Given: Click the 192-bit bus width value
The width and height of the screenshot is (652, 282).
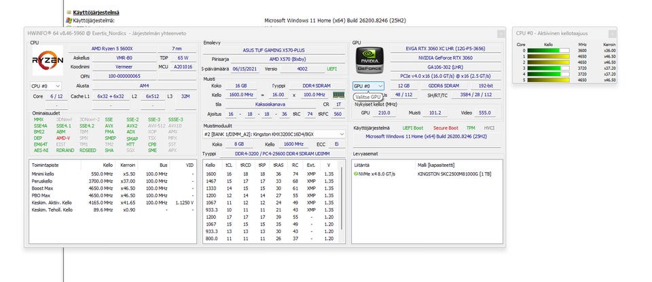Looking at the screenshot, I should coord(485,86).
